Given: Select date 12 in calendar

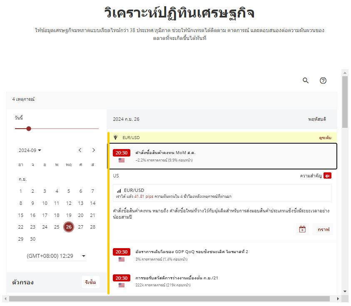Looking at the screenshot, I should (69, 203).
